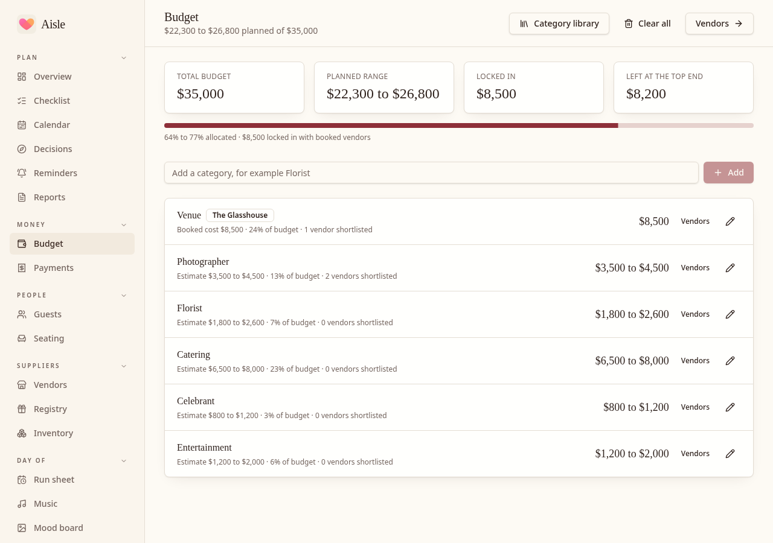Open Vendors link in Entertainment row
The height and width of the screenshot is (543, 773).
tap(695, 454)
